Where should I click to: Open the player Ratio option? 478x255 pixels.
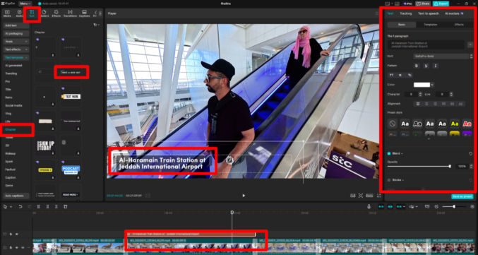369,196
